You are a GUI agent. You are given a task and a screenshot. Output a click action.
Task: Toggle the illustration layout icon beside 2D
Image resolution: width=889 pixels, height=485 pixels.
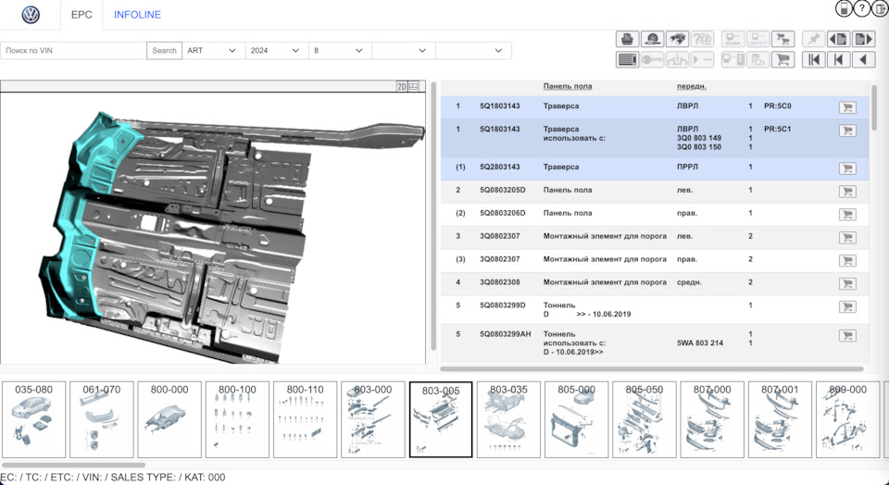(x=414, y=86)
